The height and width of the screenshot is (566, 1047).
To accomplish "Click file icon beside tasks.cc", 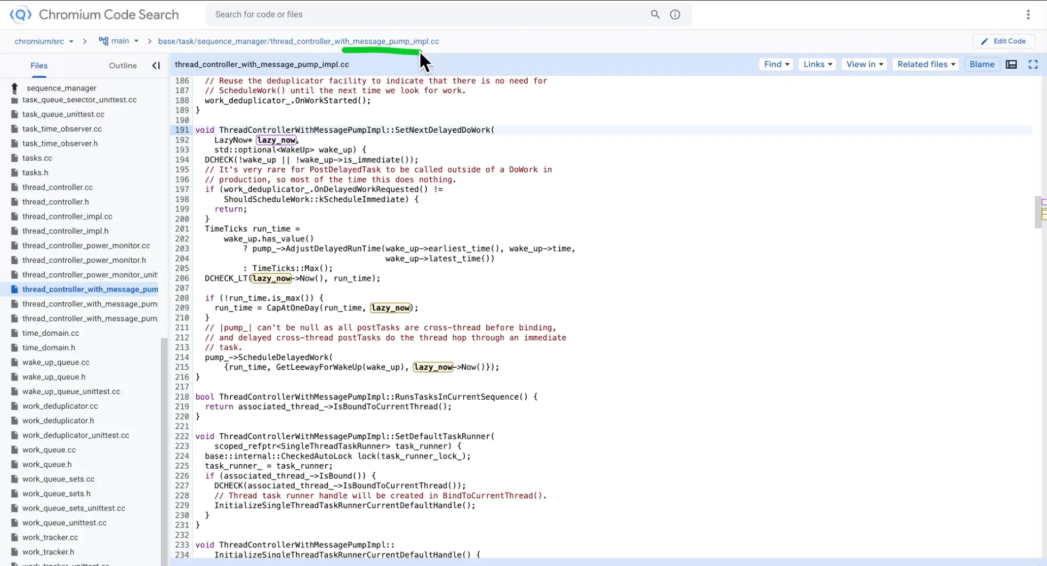I will [x=14, y=158].
